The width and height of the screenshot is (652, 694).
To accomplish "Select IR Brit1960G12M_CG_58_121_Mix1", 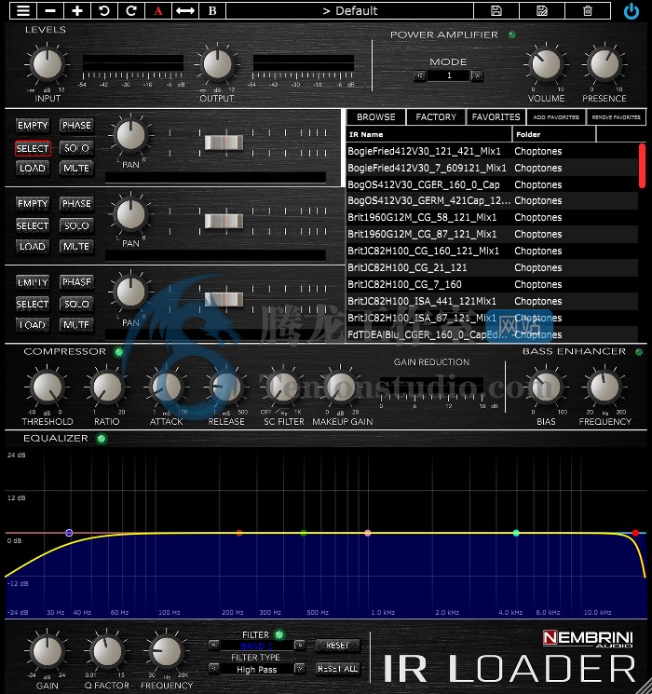I will point(492,218).
